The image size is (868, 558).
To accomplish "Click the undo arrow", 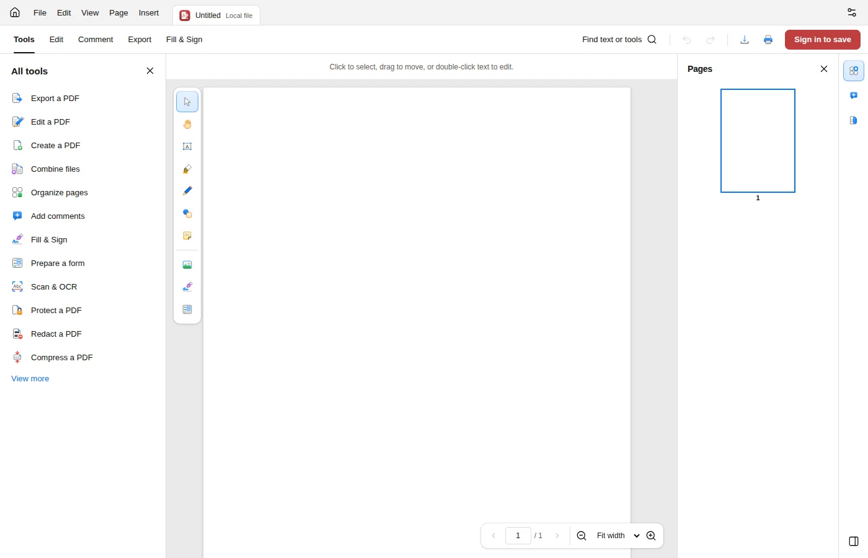I will coord(687,40).
